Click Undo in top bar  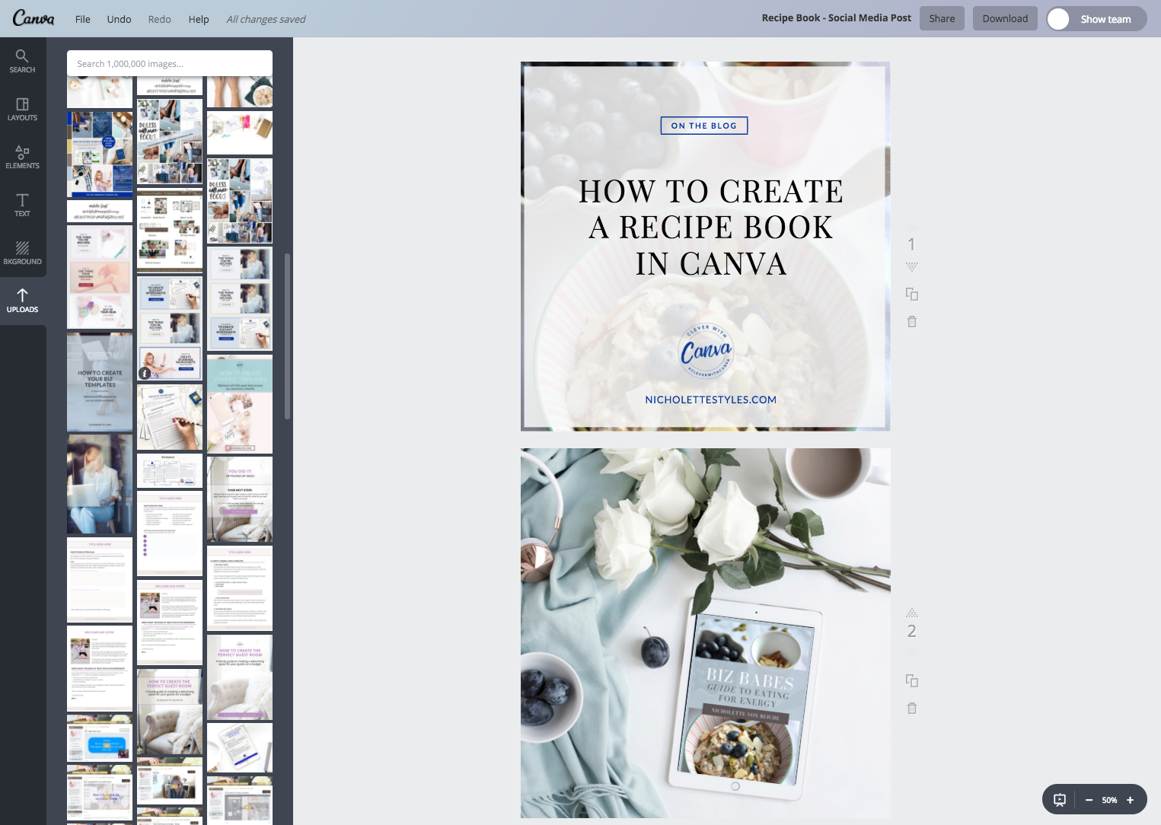tap(119, 19)
